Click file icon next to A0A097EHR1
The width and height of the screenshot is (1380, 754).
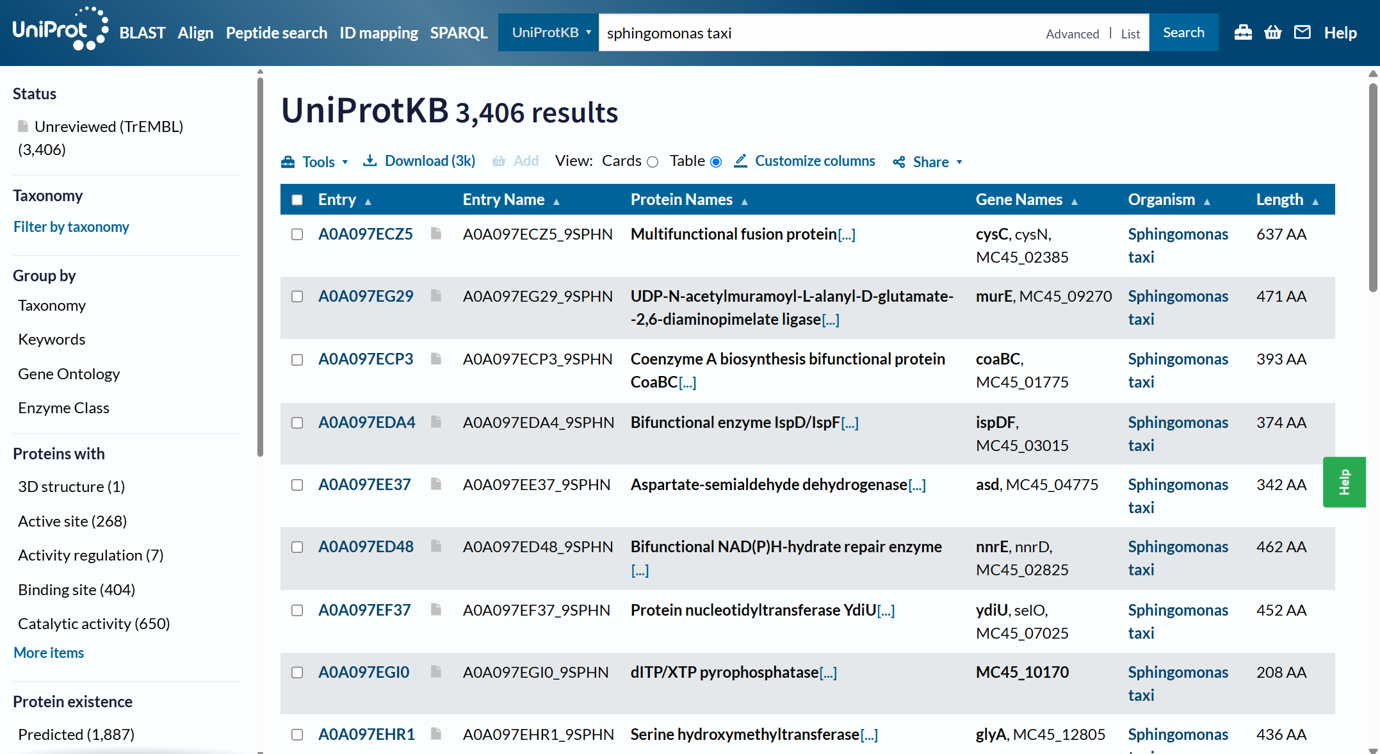pos(436,734)
